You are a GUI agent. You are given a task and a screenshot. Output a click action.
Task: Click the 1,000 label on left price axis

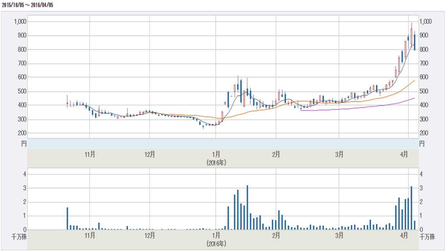(x=20, y=22)
